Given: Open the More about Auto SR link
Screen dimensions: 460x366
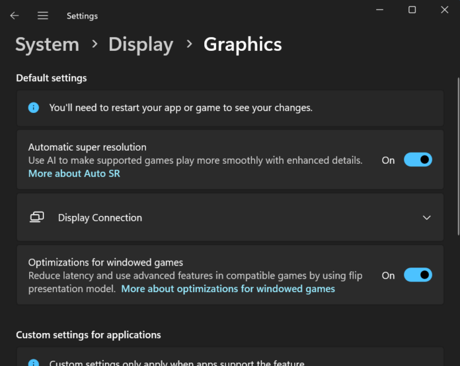Looking at the screenshot, I should coord(74,173).
